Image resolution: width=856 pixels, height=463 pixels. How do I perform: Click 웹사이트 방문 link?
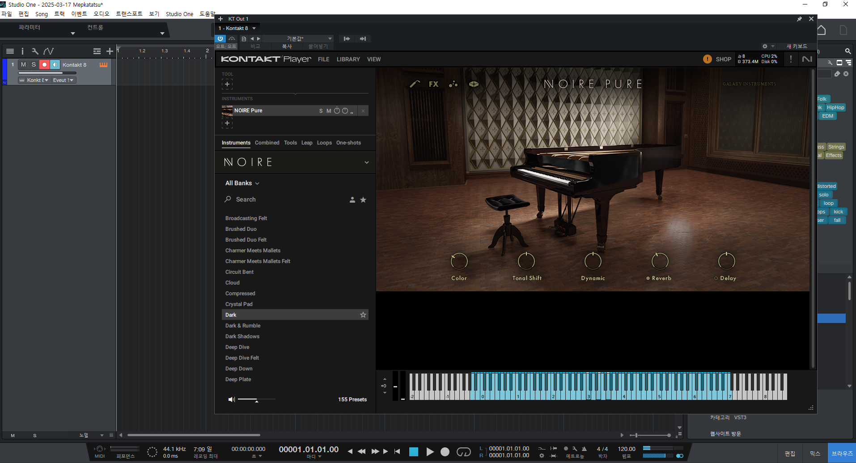[x=725, y=434]
